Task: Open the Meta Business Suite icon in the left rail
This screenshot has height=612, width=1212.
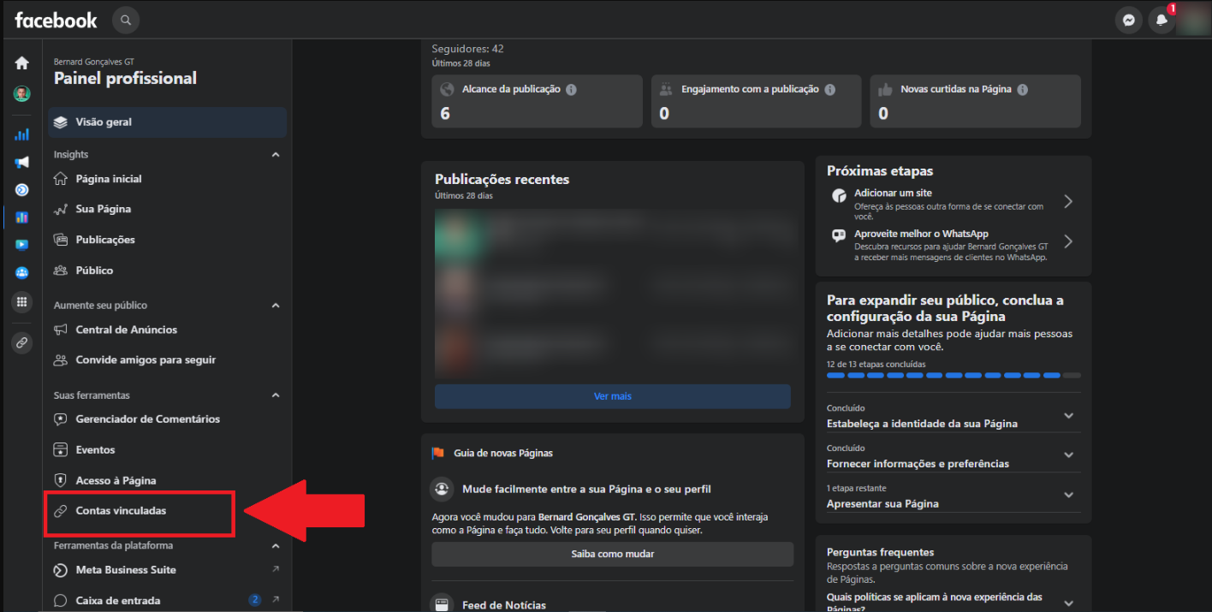Action: click(22, 190)
